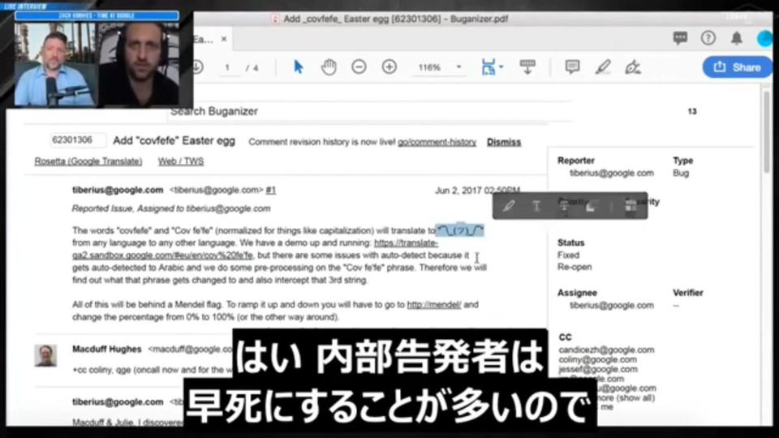The width and height of the screenshot is (779, 438).
Task: Click assignee tiberius@google.com in sidebar
Action: pyautogui.click(x=612, y=305)
